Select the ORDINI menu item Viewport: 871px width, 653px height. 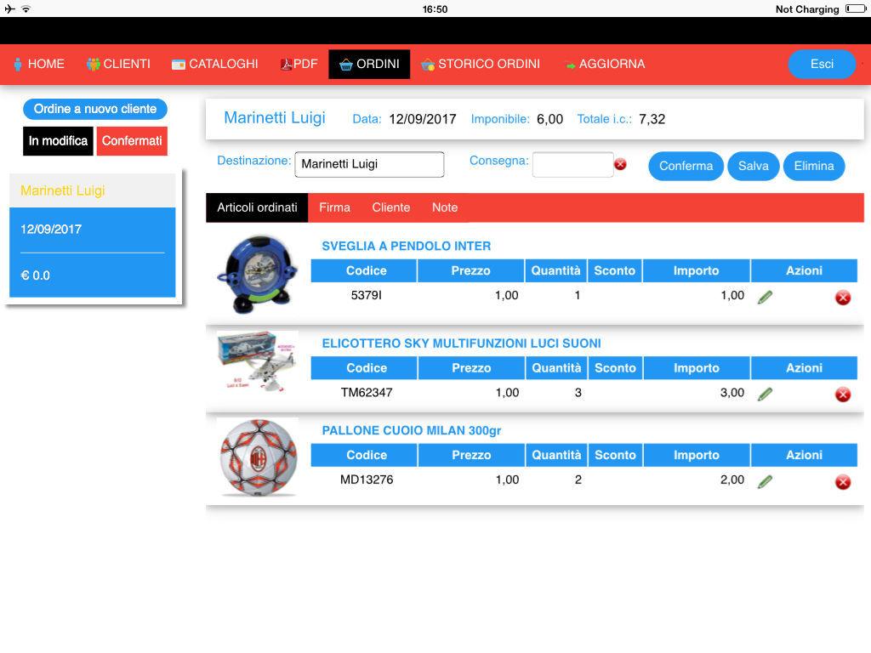click(x=369, y=64)
